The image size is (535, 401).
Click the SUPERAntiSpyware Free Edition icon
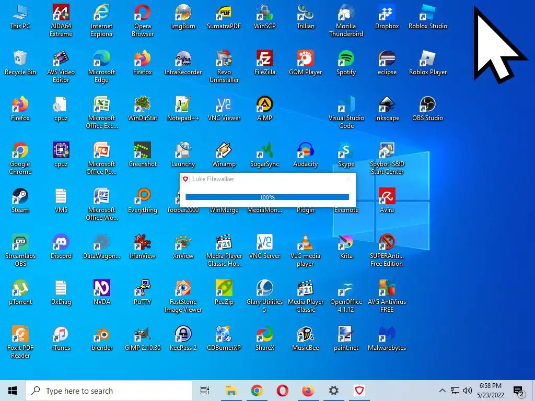tap(387, 251)
